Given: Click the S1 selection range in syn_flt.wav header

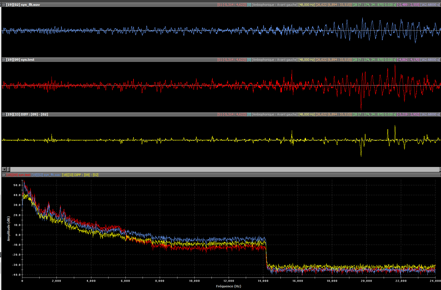Looking at the screenshot, I should (232, 5).
